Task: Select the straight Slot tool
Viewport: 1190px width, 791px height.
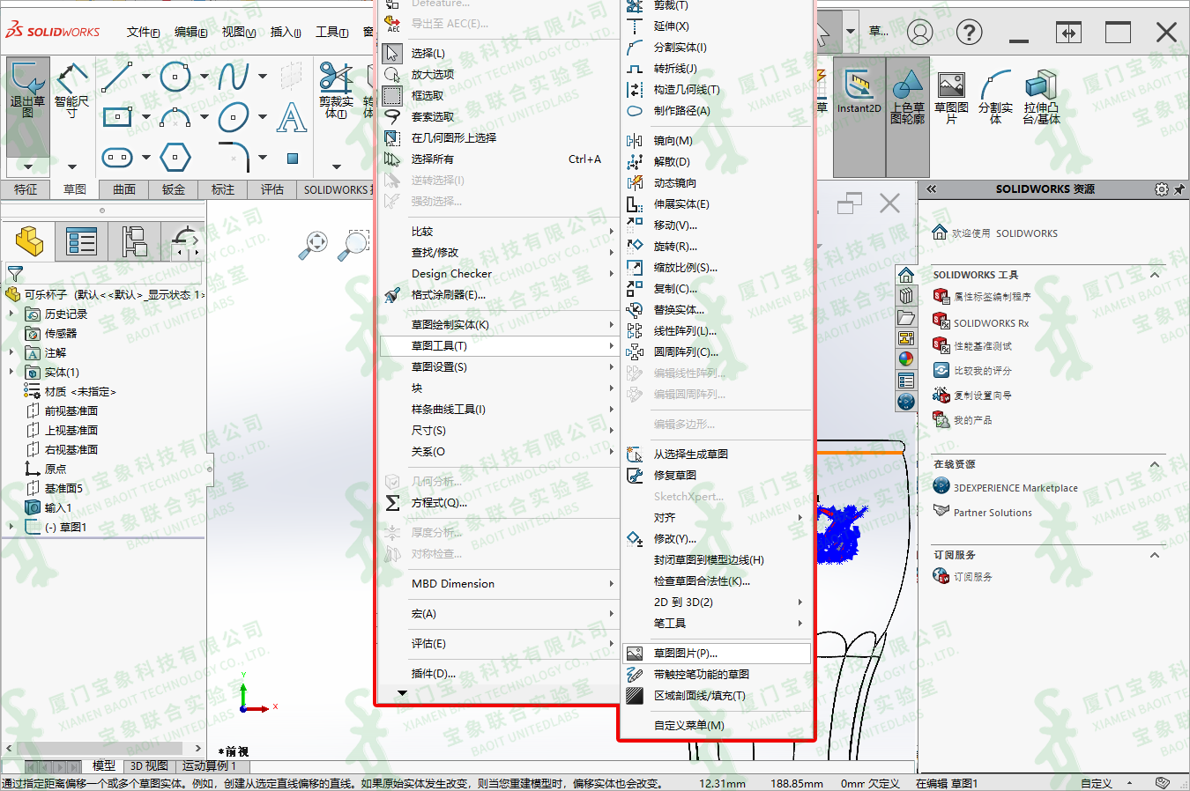Action: pyautogui.click(x=116, y=158)
